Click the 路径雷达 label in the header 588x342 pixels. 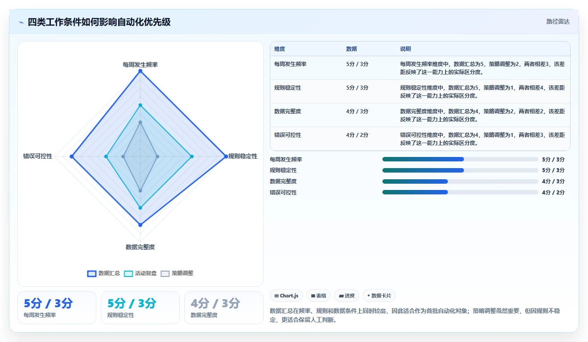(x=558, y=21)
